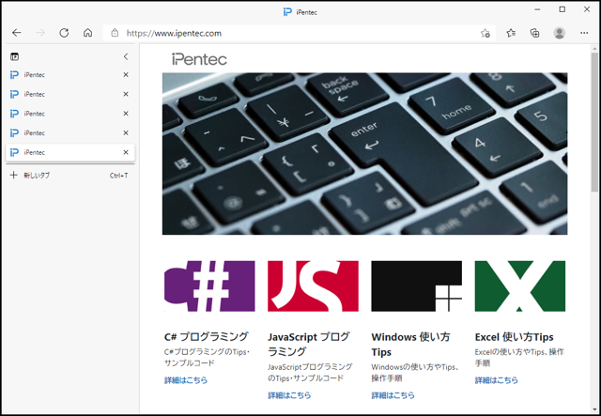Image resolution: width=601 pixels, height=416 pixels.
Task: Open the favorites list
Action: coord(511,34)
